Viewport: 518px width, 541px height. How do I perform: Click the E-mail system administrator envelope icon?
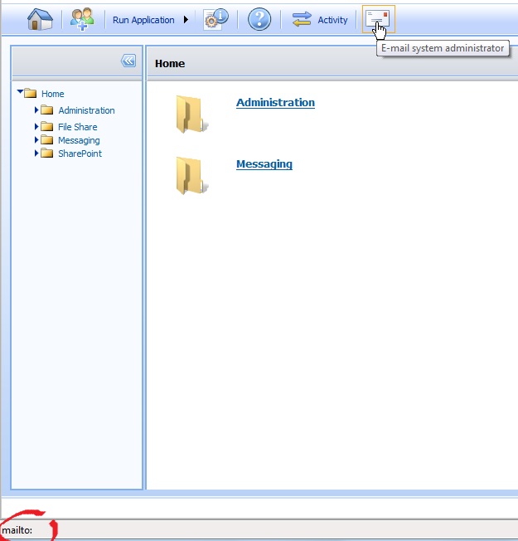tap(379, 18)
